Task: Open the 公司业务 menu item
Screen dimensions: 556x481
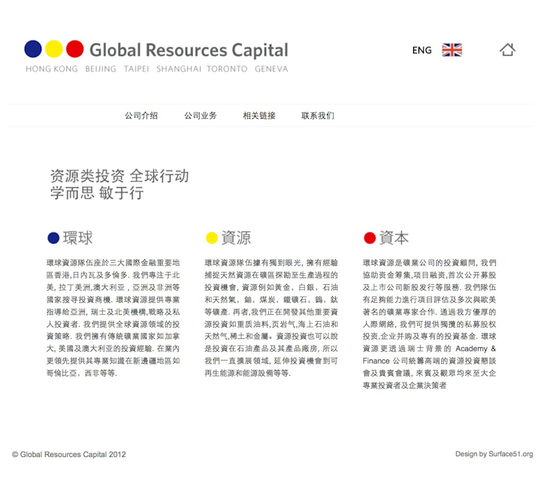Action: 201,116
